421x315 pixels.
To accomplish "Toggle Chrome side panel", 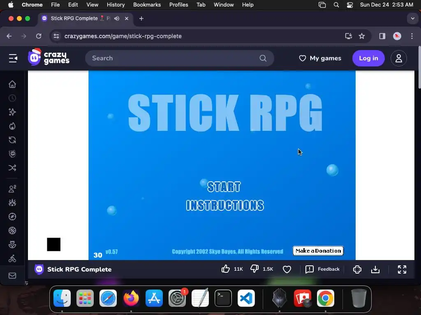I will click(382, 36).
